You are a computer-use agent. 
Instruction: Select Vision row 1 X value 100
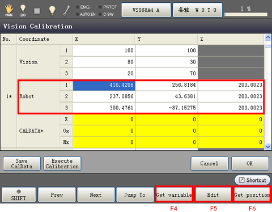(104, 50)
